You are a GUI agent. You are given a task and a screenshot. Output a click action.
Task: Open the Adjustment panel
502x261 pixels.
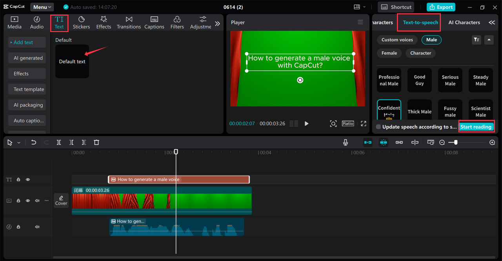coord(201,23)
